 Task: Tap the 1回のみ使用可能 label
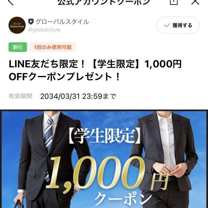pos(53,47)
